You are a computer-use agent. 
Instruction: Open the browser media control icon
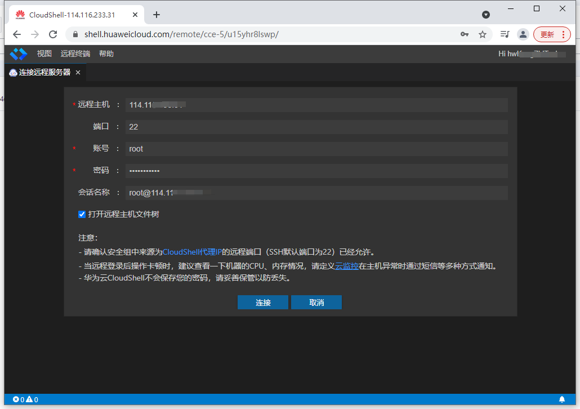(x=505, y=34)
